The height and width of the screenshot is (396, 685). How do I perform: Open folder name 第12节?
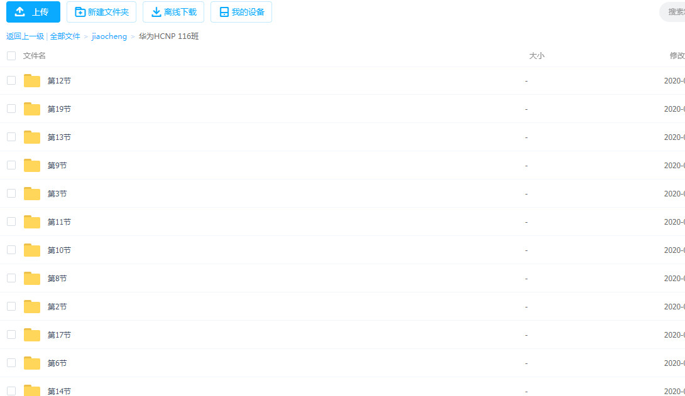point(59,81)
